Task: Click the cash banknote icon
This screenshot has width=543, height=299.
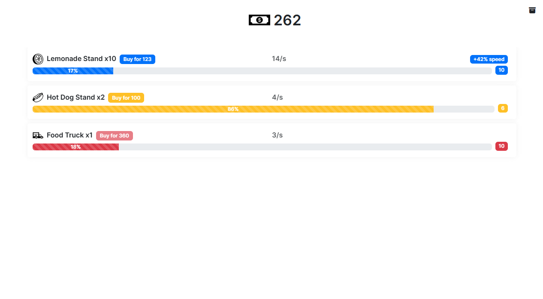Action: click(x=259, y=20)
